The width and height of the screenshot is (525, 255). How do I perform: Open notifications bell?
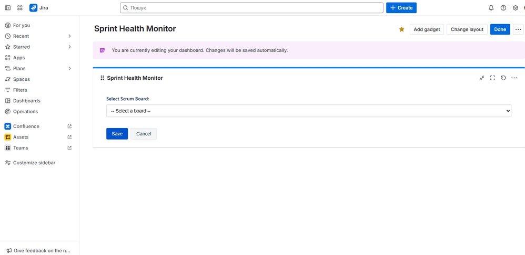[x=491, y=8]
